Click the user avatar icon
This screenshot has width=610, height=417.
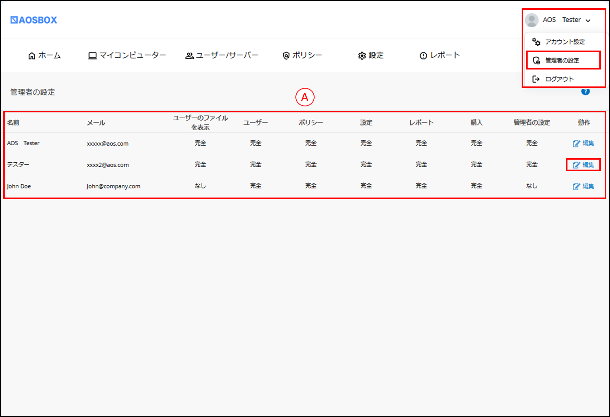pyautogui.click(x=532, y=20)
